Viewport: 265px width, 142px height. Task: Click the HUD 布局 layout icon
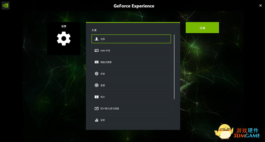[x=97, y=51]
